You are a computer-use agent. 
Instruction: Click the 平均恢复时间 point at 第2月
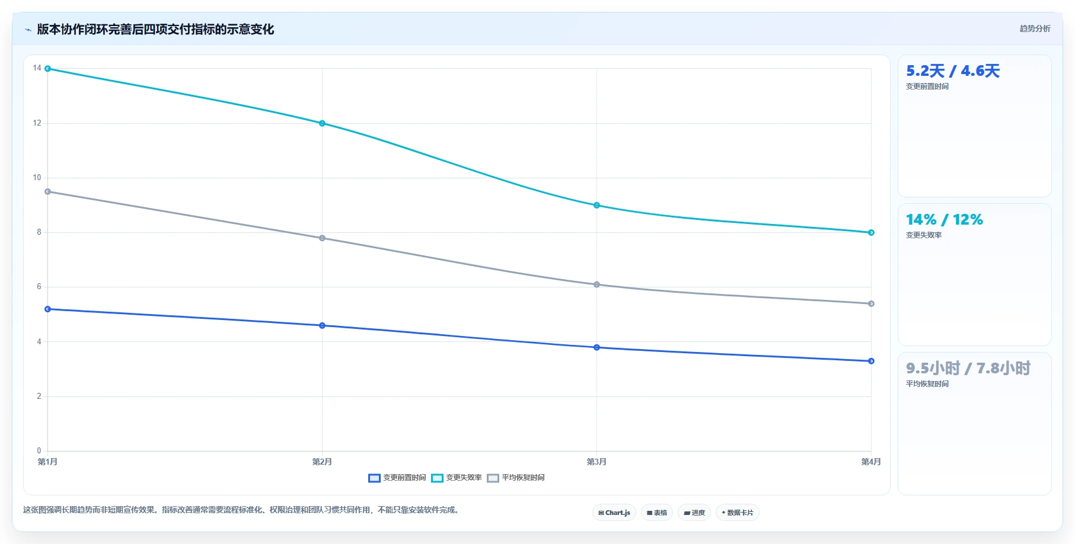click(x=322, y=238)
